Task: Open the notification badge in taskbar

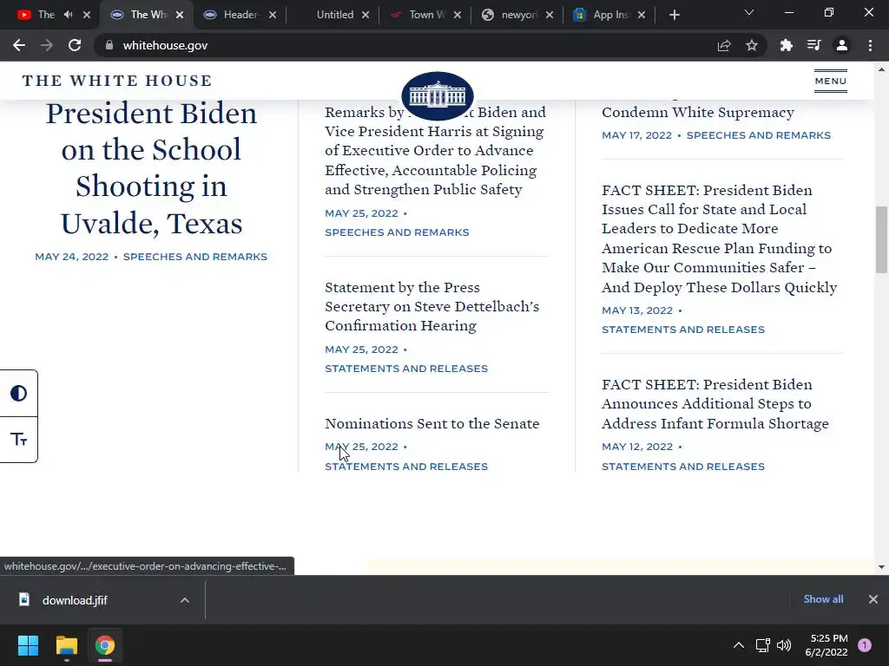Action: pyautogui.click(x=865, y=645)
